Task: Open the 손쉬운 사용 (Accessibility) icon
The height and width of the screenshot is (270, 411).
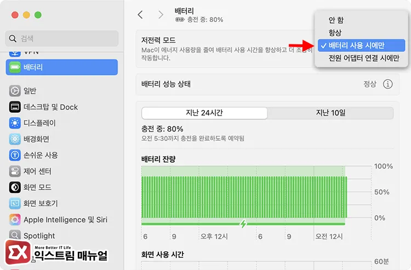Action: coord(15,155)
